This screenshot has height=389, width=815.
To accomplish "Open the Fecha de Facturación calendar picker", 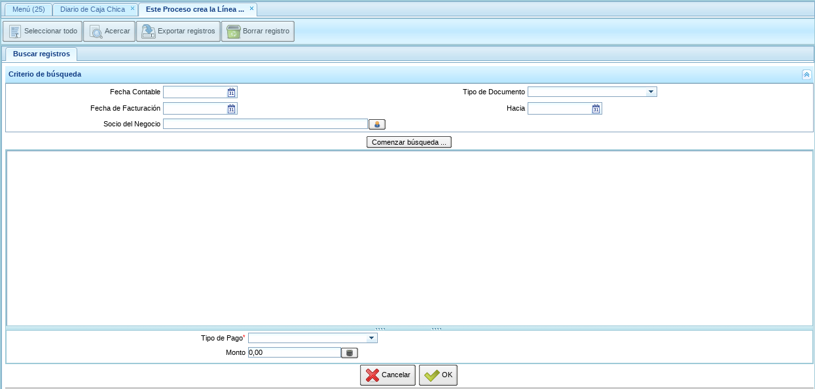I will point(232,109).
